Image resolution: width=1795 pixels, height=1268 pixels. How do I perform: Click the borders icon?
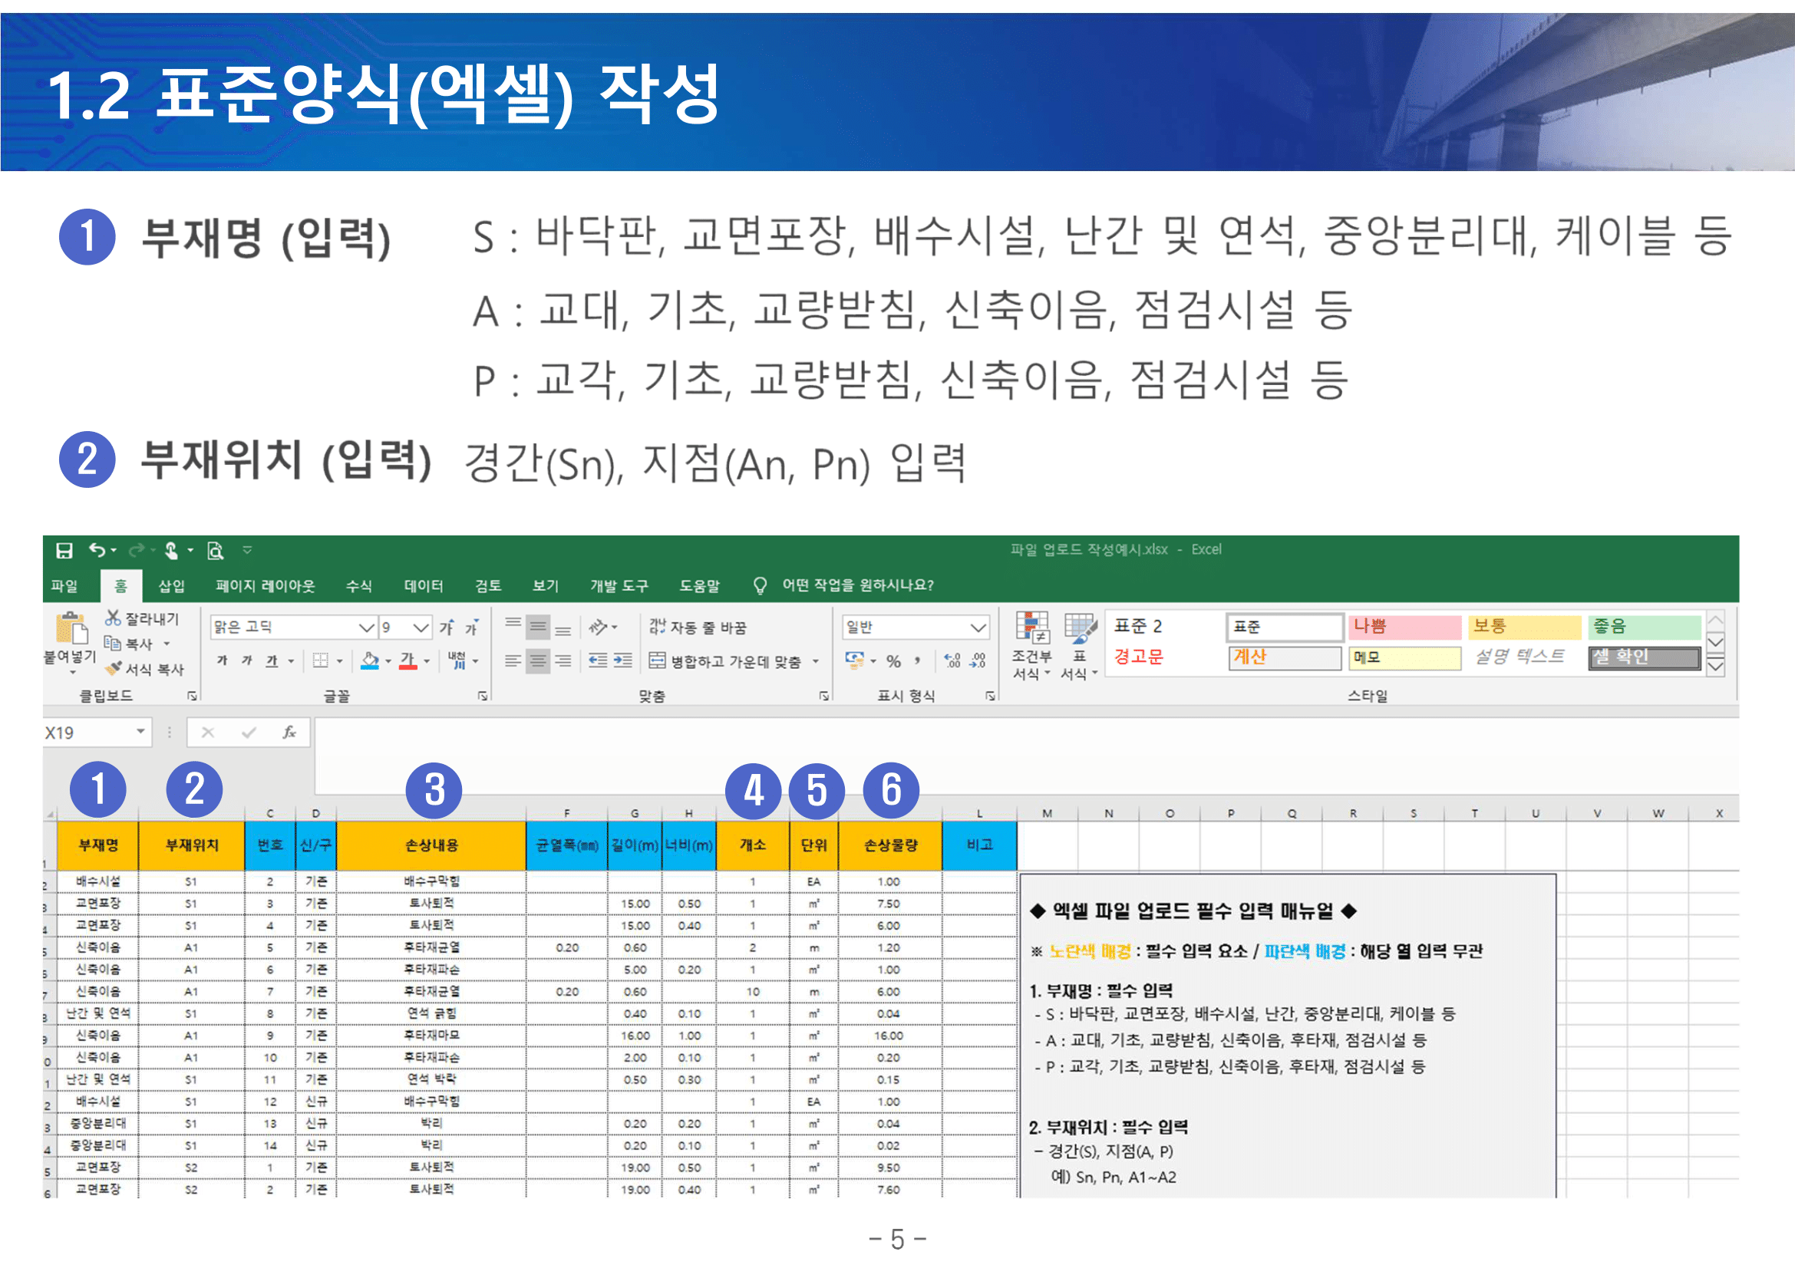321,661
